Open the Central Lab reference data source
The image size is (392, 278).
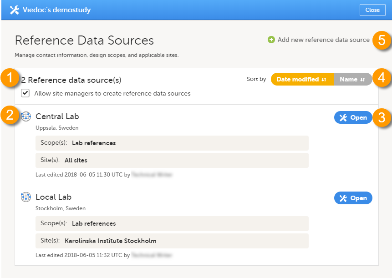point(353,118)
